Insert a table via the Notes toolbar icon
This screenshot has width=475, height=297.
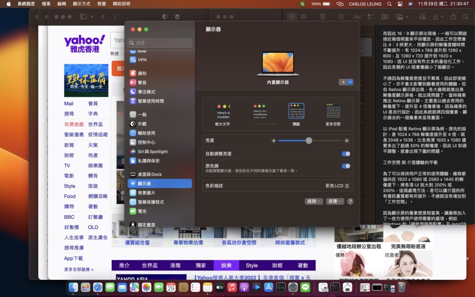(x=385, y=17)
